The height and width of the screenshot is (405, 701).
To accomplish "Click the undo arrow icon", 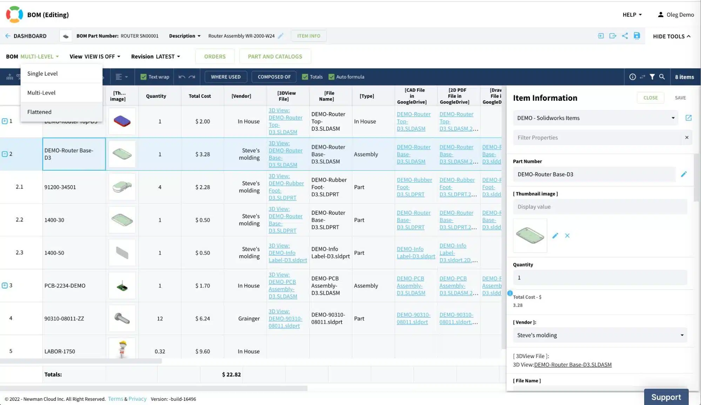I will pyautogui.click(x=182, y=77).
